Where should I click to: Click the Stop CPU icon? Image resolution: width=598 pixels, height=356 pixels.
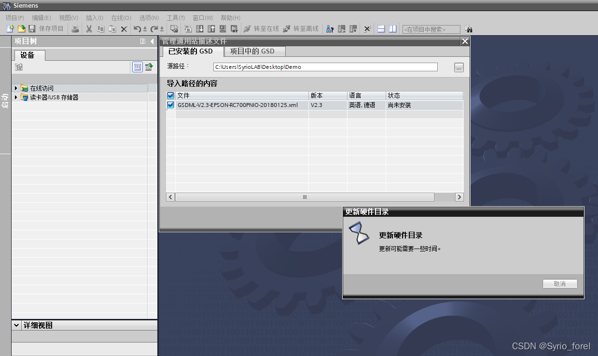click(353, 29)
